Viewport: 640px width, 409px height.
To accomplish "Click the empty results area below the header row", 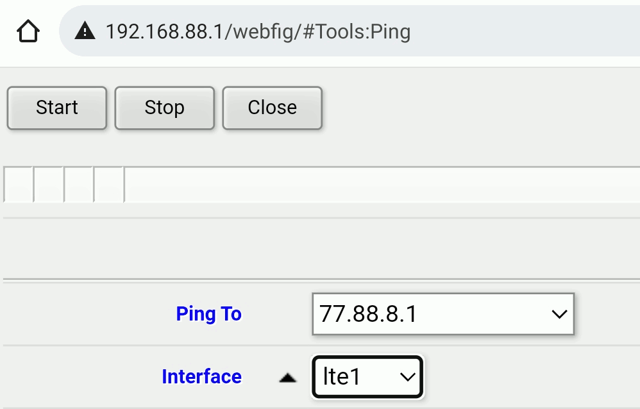I will [321, 247].
